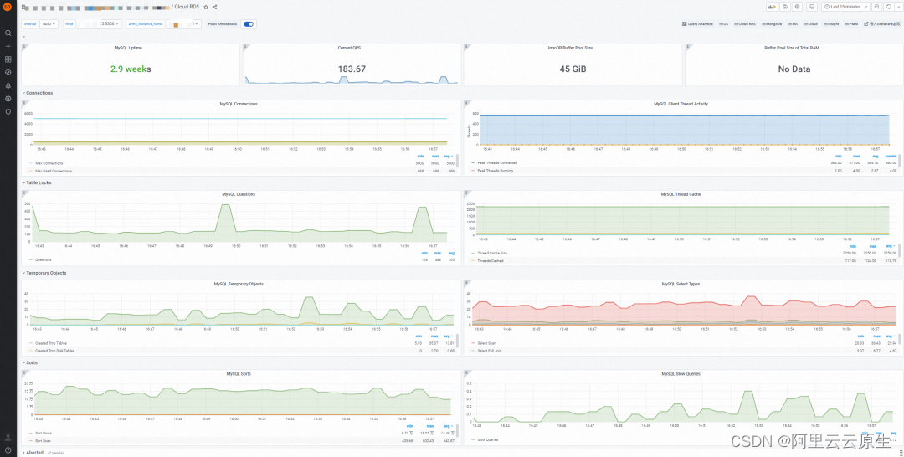Click info icon on InnoDB Buffer Pool Size panel
Viewport: 904px width, 457px height.
pyautogui.click(x=466, y=46)
